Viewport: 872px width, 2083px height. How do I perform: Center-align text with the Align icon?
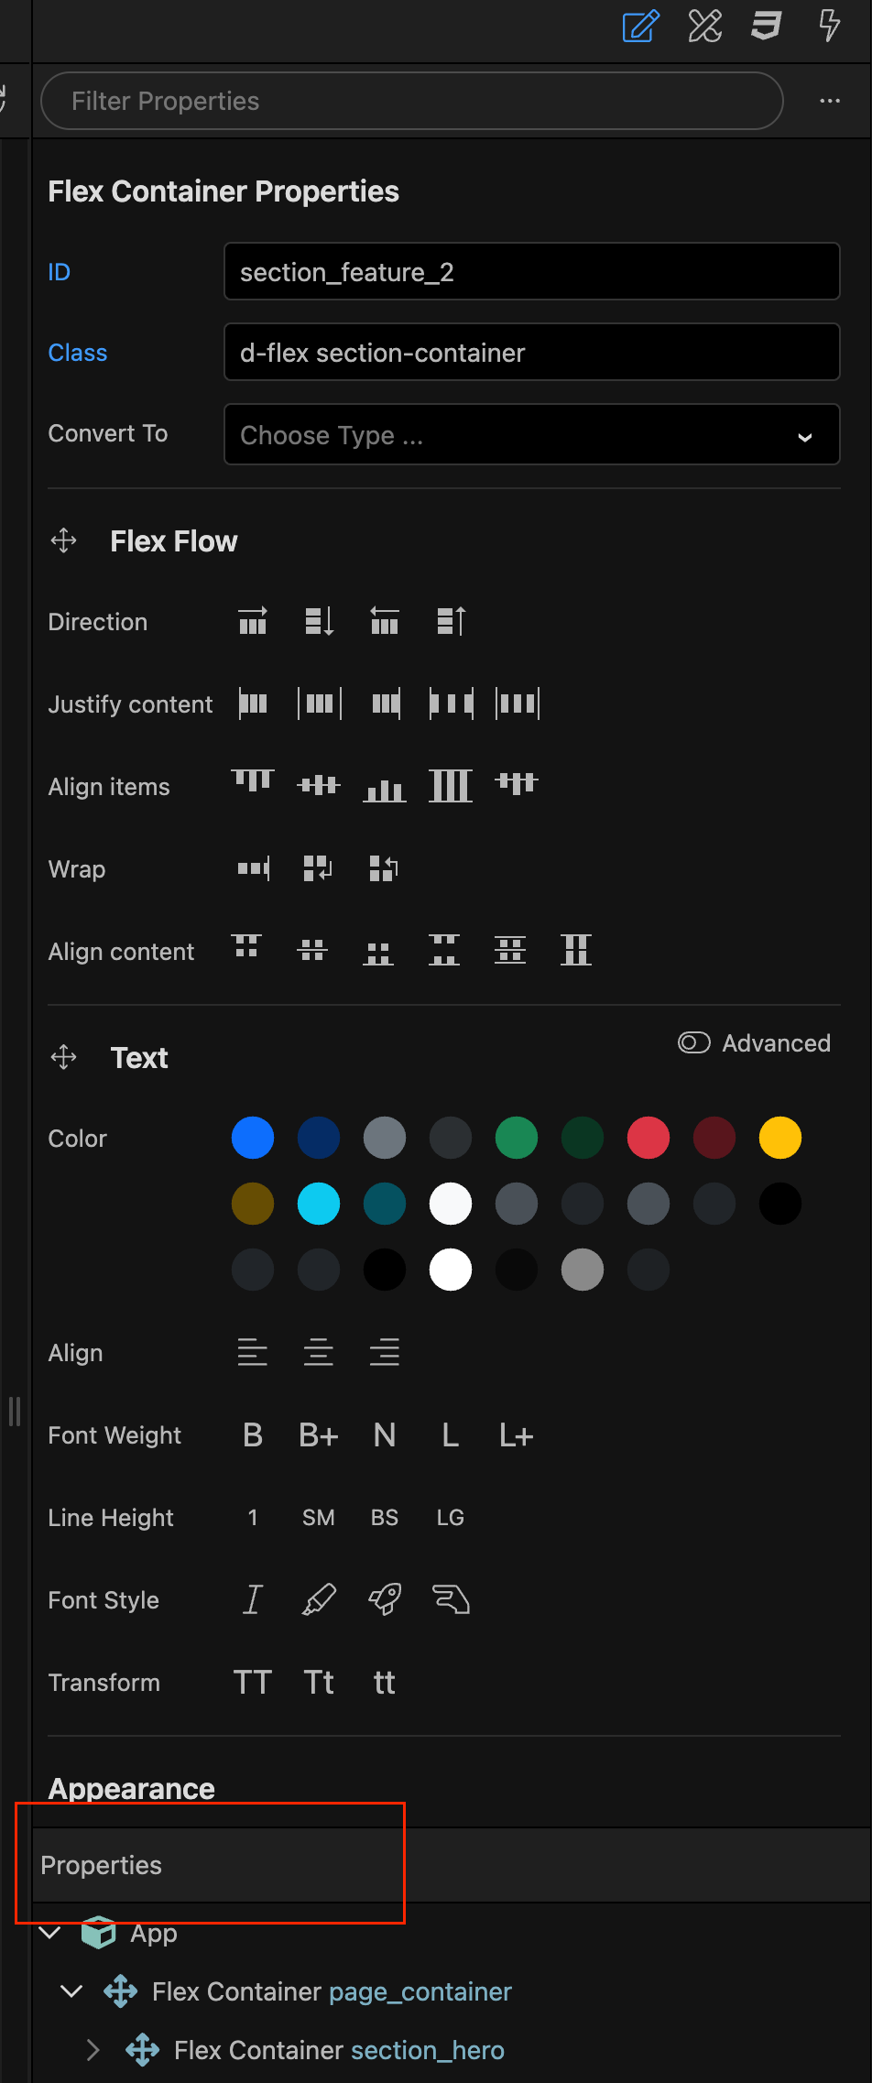click(x=319, y=1352)
